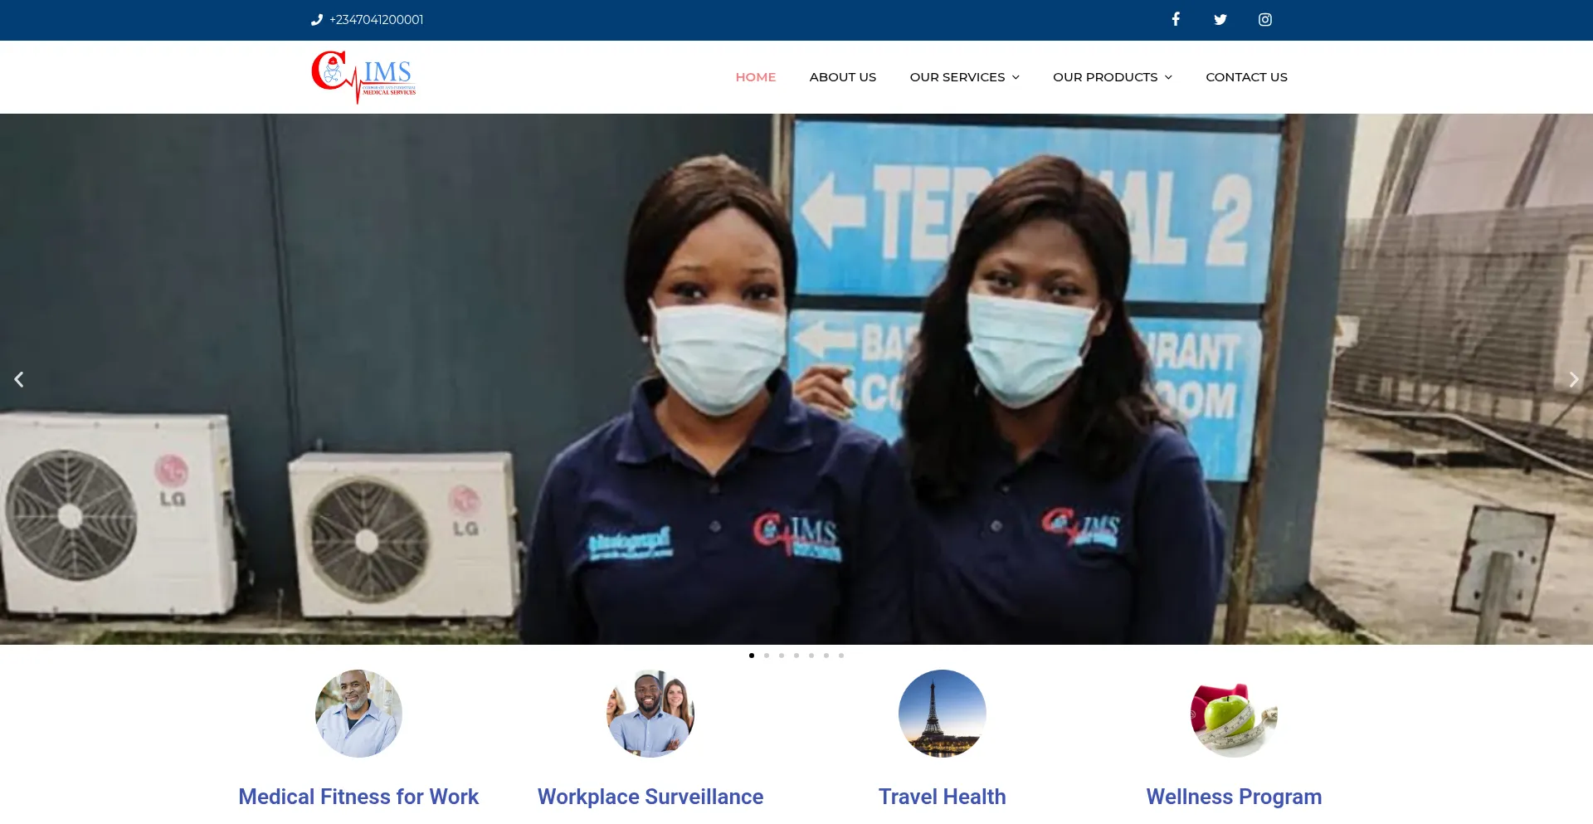Expand the Our Products dropdown menu
Image resolution: width=1593 pixels, height=824 pixels.
pyautogui.click(x=1112, y=77)
